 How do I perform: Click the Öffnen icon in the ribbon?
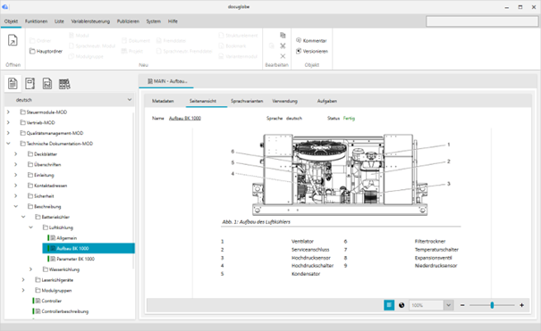point(13,40)
